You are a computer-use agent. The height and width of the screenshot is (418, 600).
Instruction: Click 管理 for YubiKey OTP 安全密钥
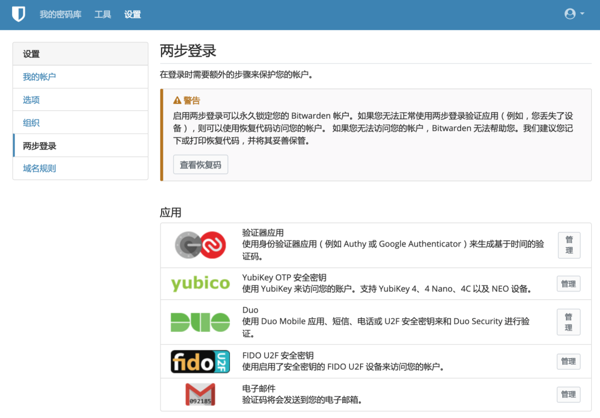[568, 283]
